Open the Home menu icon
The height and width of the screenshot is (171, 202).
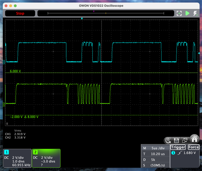(194, 139)
